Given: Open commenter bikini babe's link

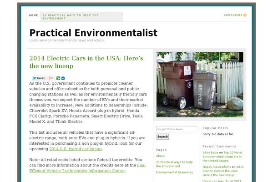Looking at the screenshot, I should point(210,152).
